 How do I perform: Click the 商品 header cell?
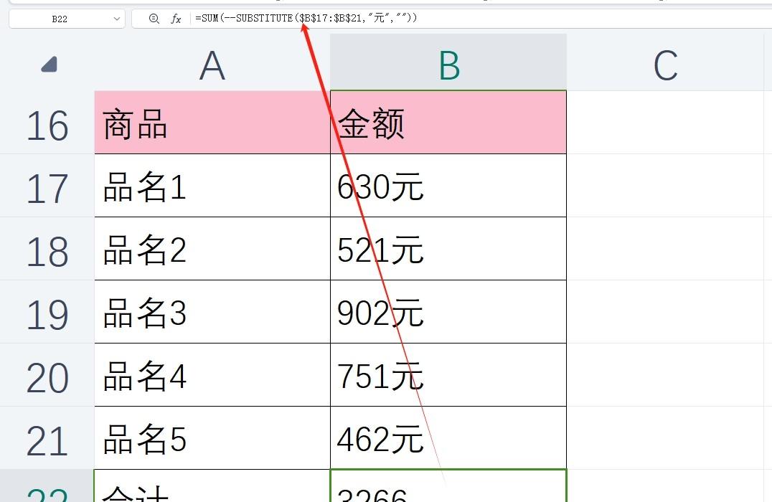212,123
